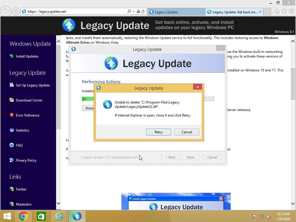296x222 pixels.
Task: Click the Close button in installer footer
Action: [190, 157]
